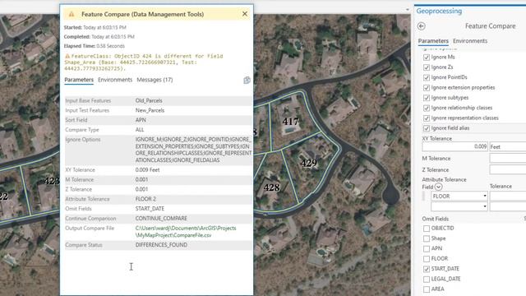Image resolution: width=526 pixels, height=296 pixels.
Task: Click the Old_Parcels parameter value
Action: (x=149, y=100)
